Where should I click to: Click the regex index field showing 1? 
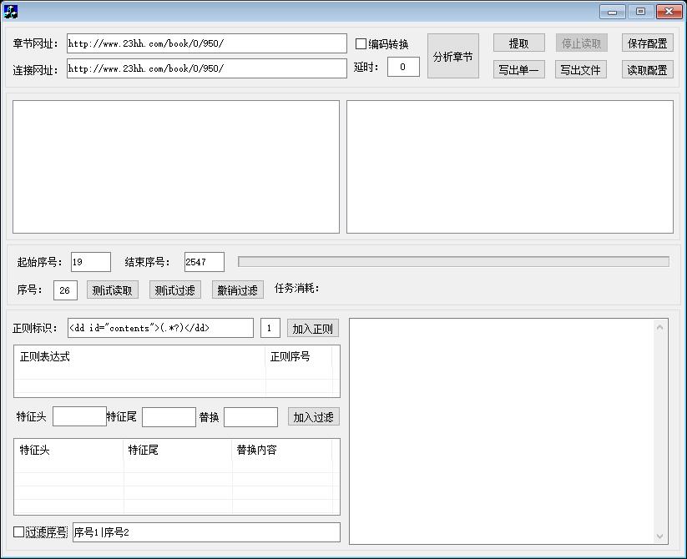tap(270, 328)
